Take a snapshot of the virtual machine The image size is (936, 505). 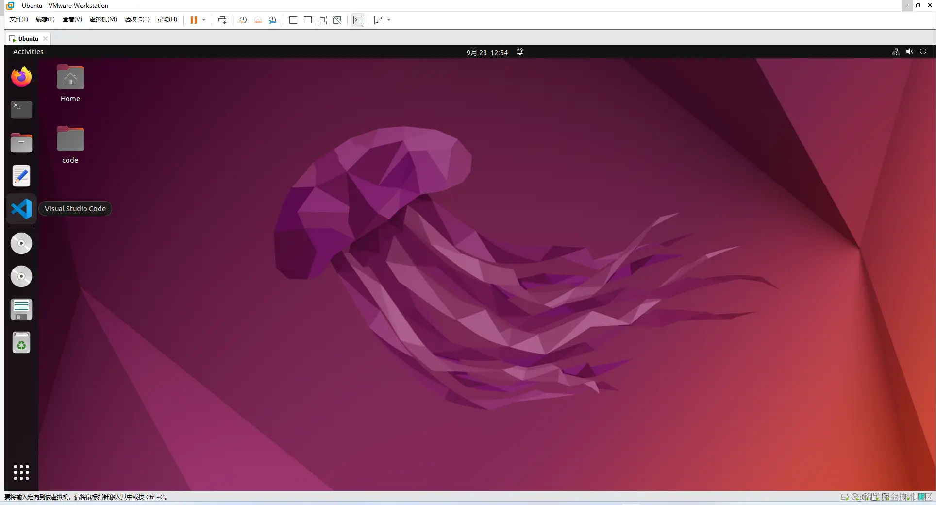[243, 20]
